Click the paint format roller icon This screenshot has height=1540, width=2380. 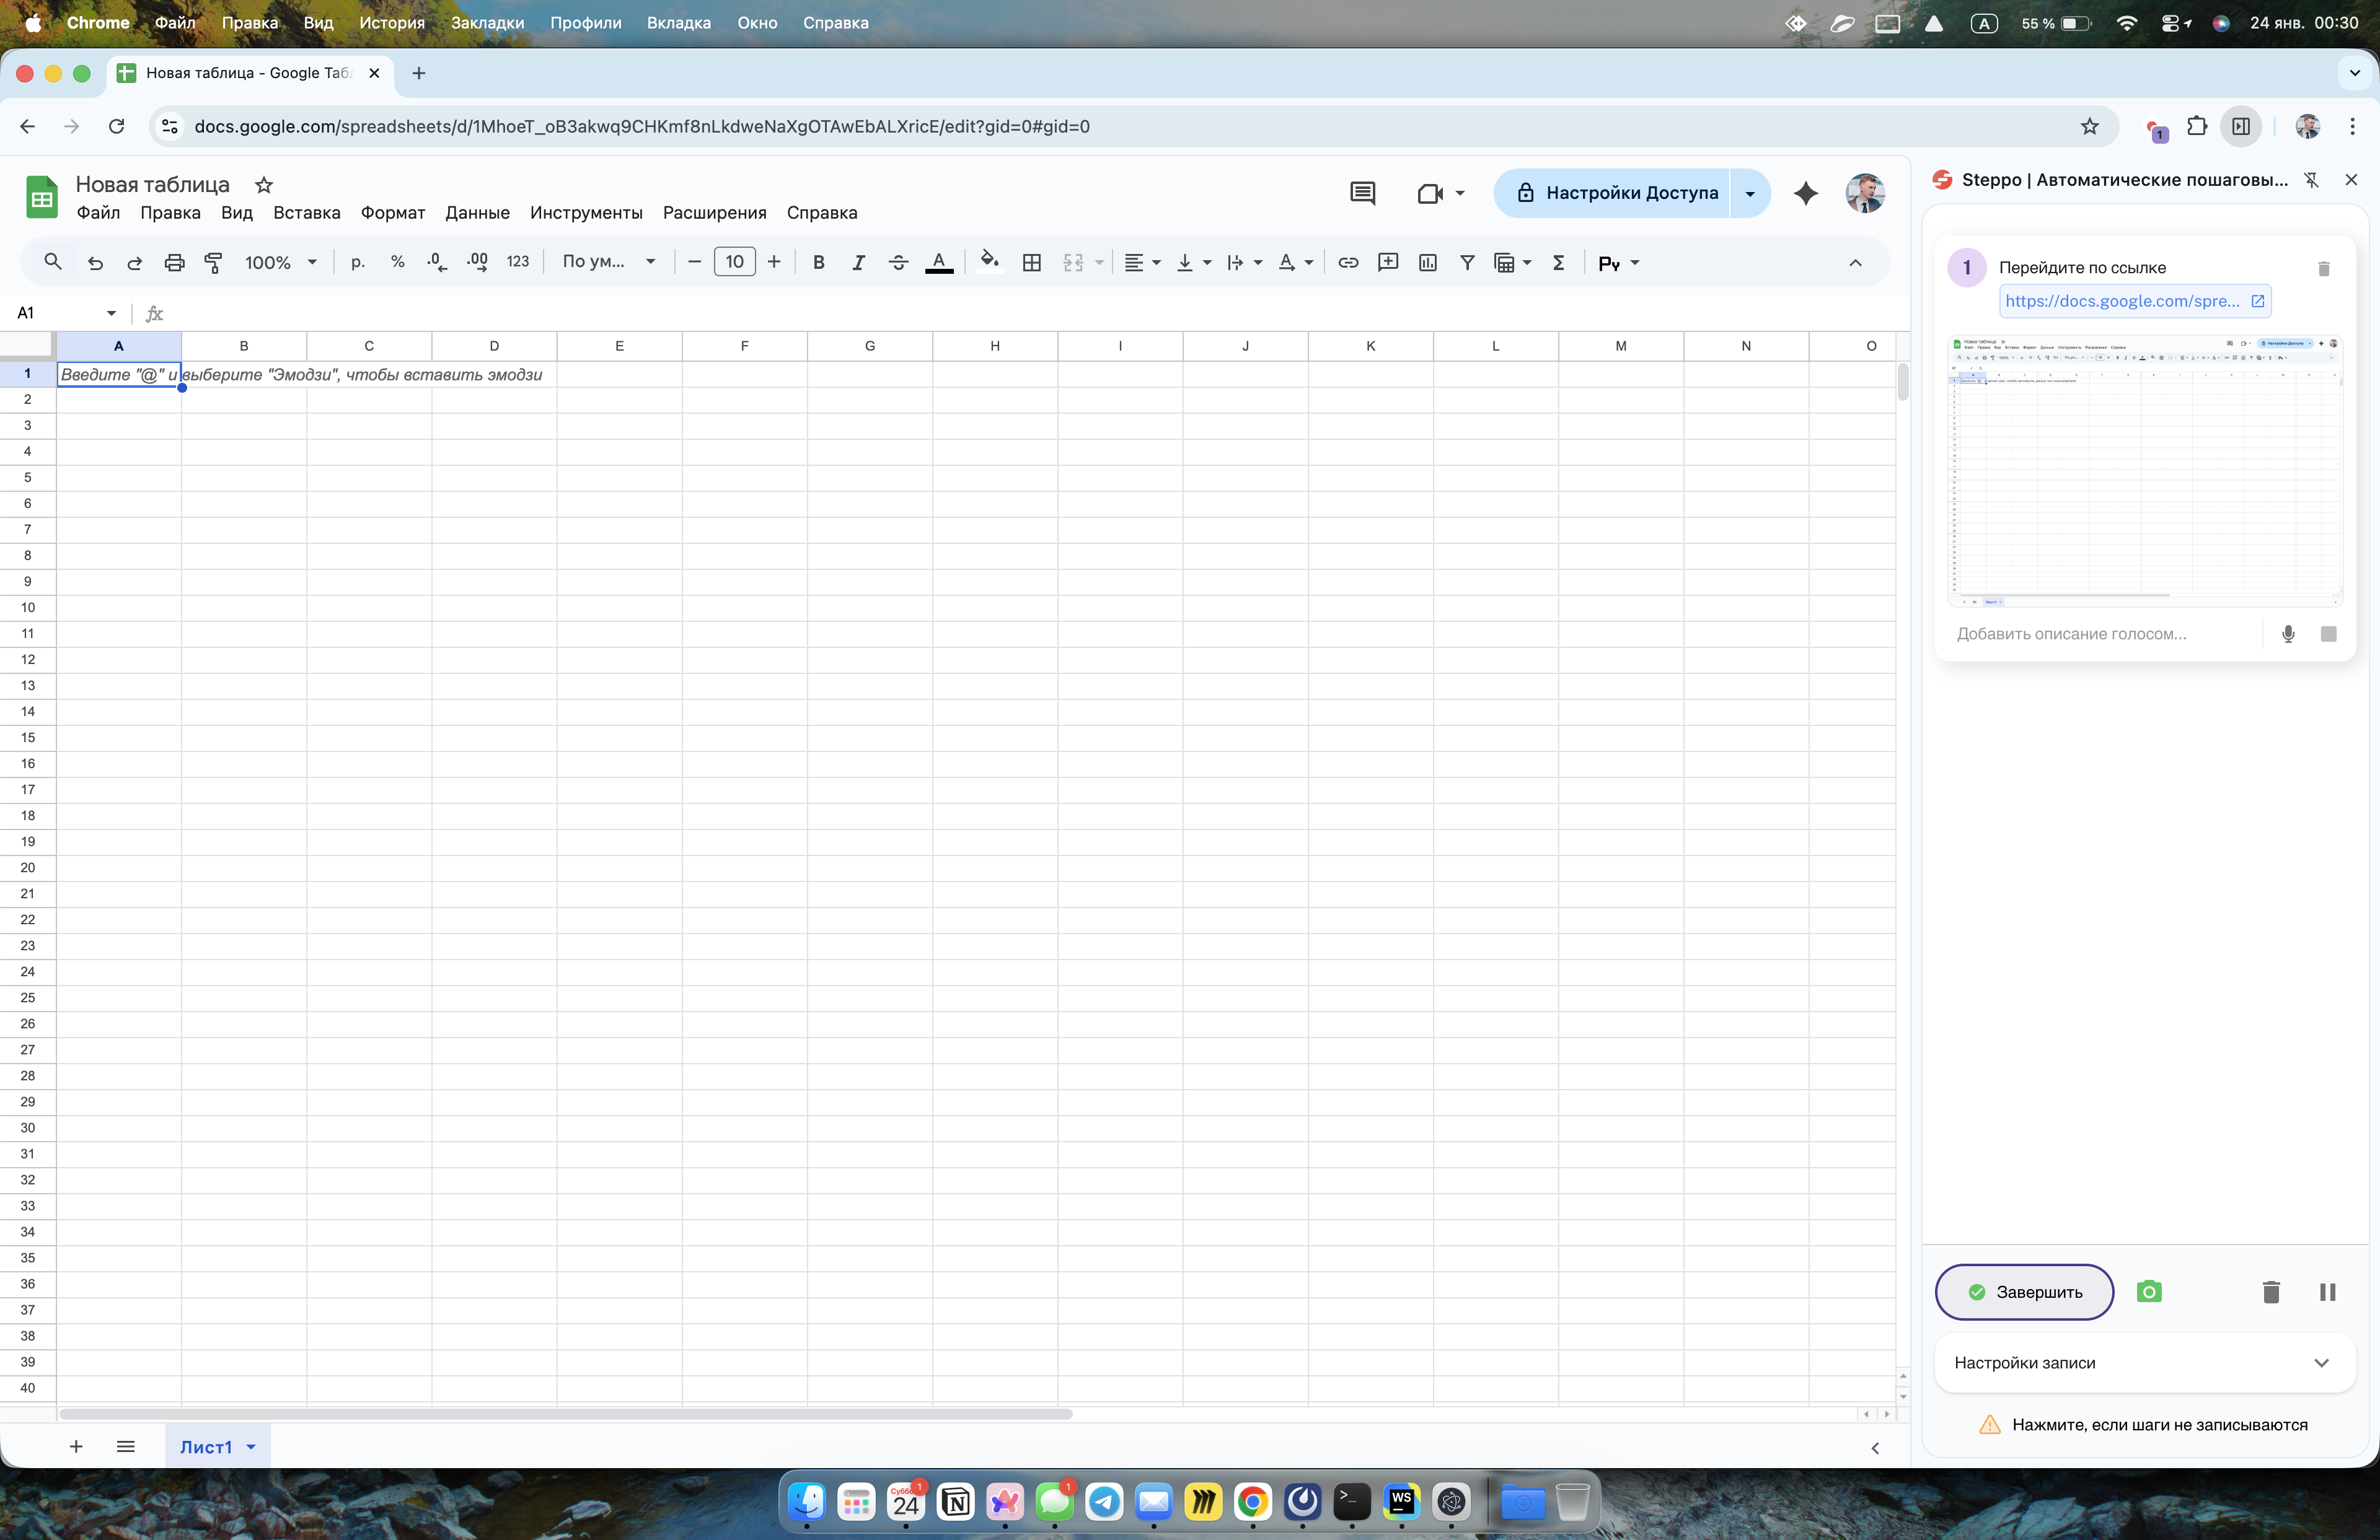pos(213,263)
